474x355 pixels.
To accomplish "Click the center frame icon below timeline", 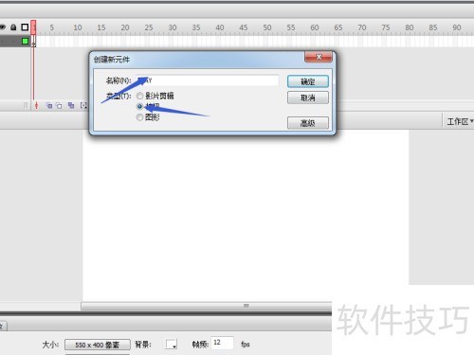I will tap(36, 105).
